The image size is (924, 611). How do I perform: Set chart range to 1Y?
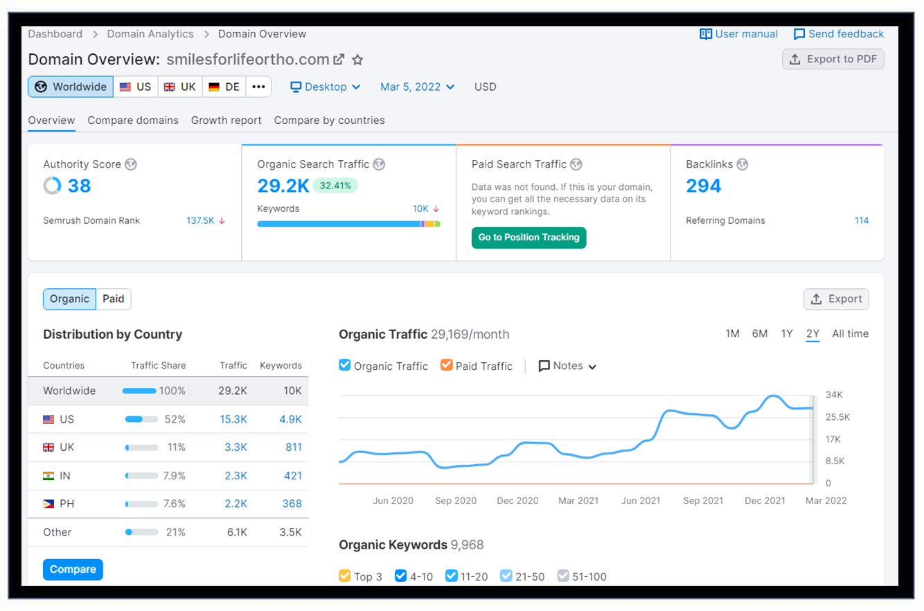click(x=787, y=334)
